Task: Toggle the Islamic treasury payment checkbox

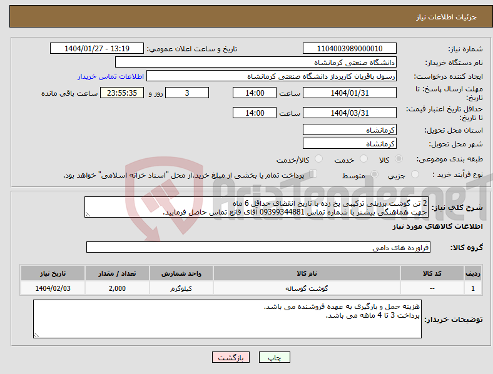Action: point(313,174)
